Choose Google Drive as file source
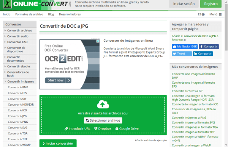The width and height of the screenshot is (228, 147). [x=127, y=128]
